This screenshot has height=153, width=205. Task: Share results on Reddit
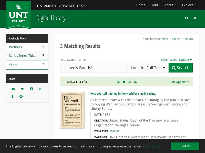pyautogui.click(x=21, y=96)
